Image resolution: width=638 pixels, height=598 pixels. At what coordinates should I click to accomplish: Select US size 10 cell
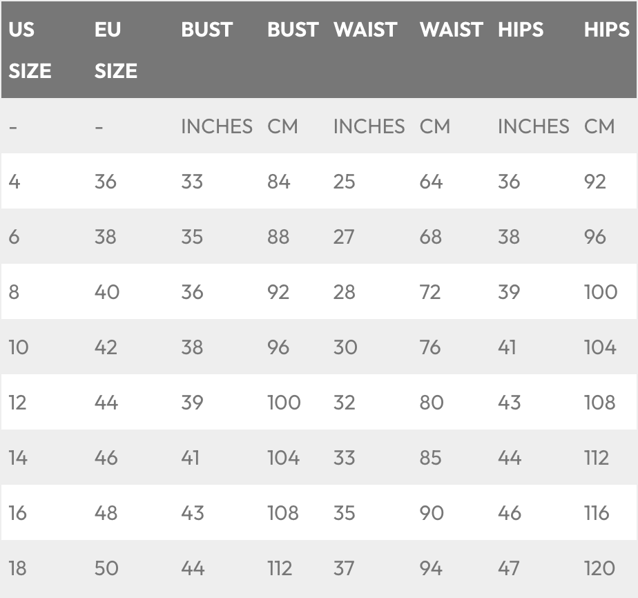click(19, 347)
